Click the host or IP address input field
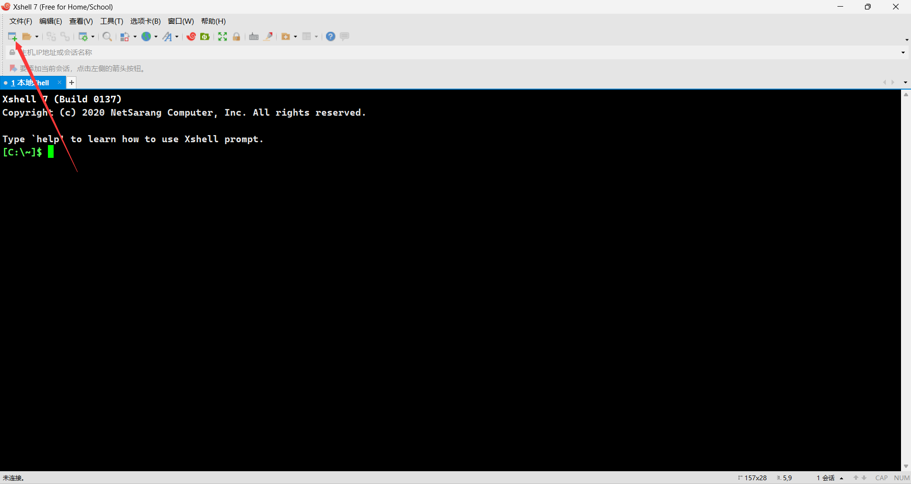 click(458, 52)
